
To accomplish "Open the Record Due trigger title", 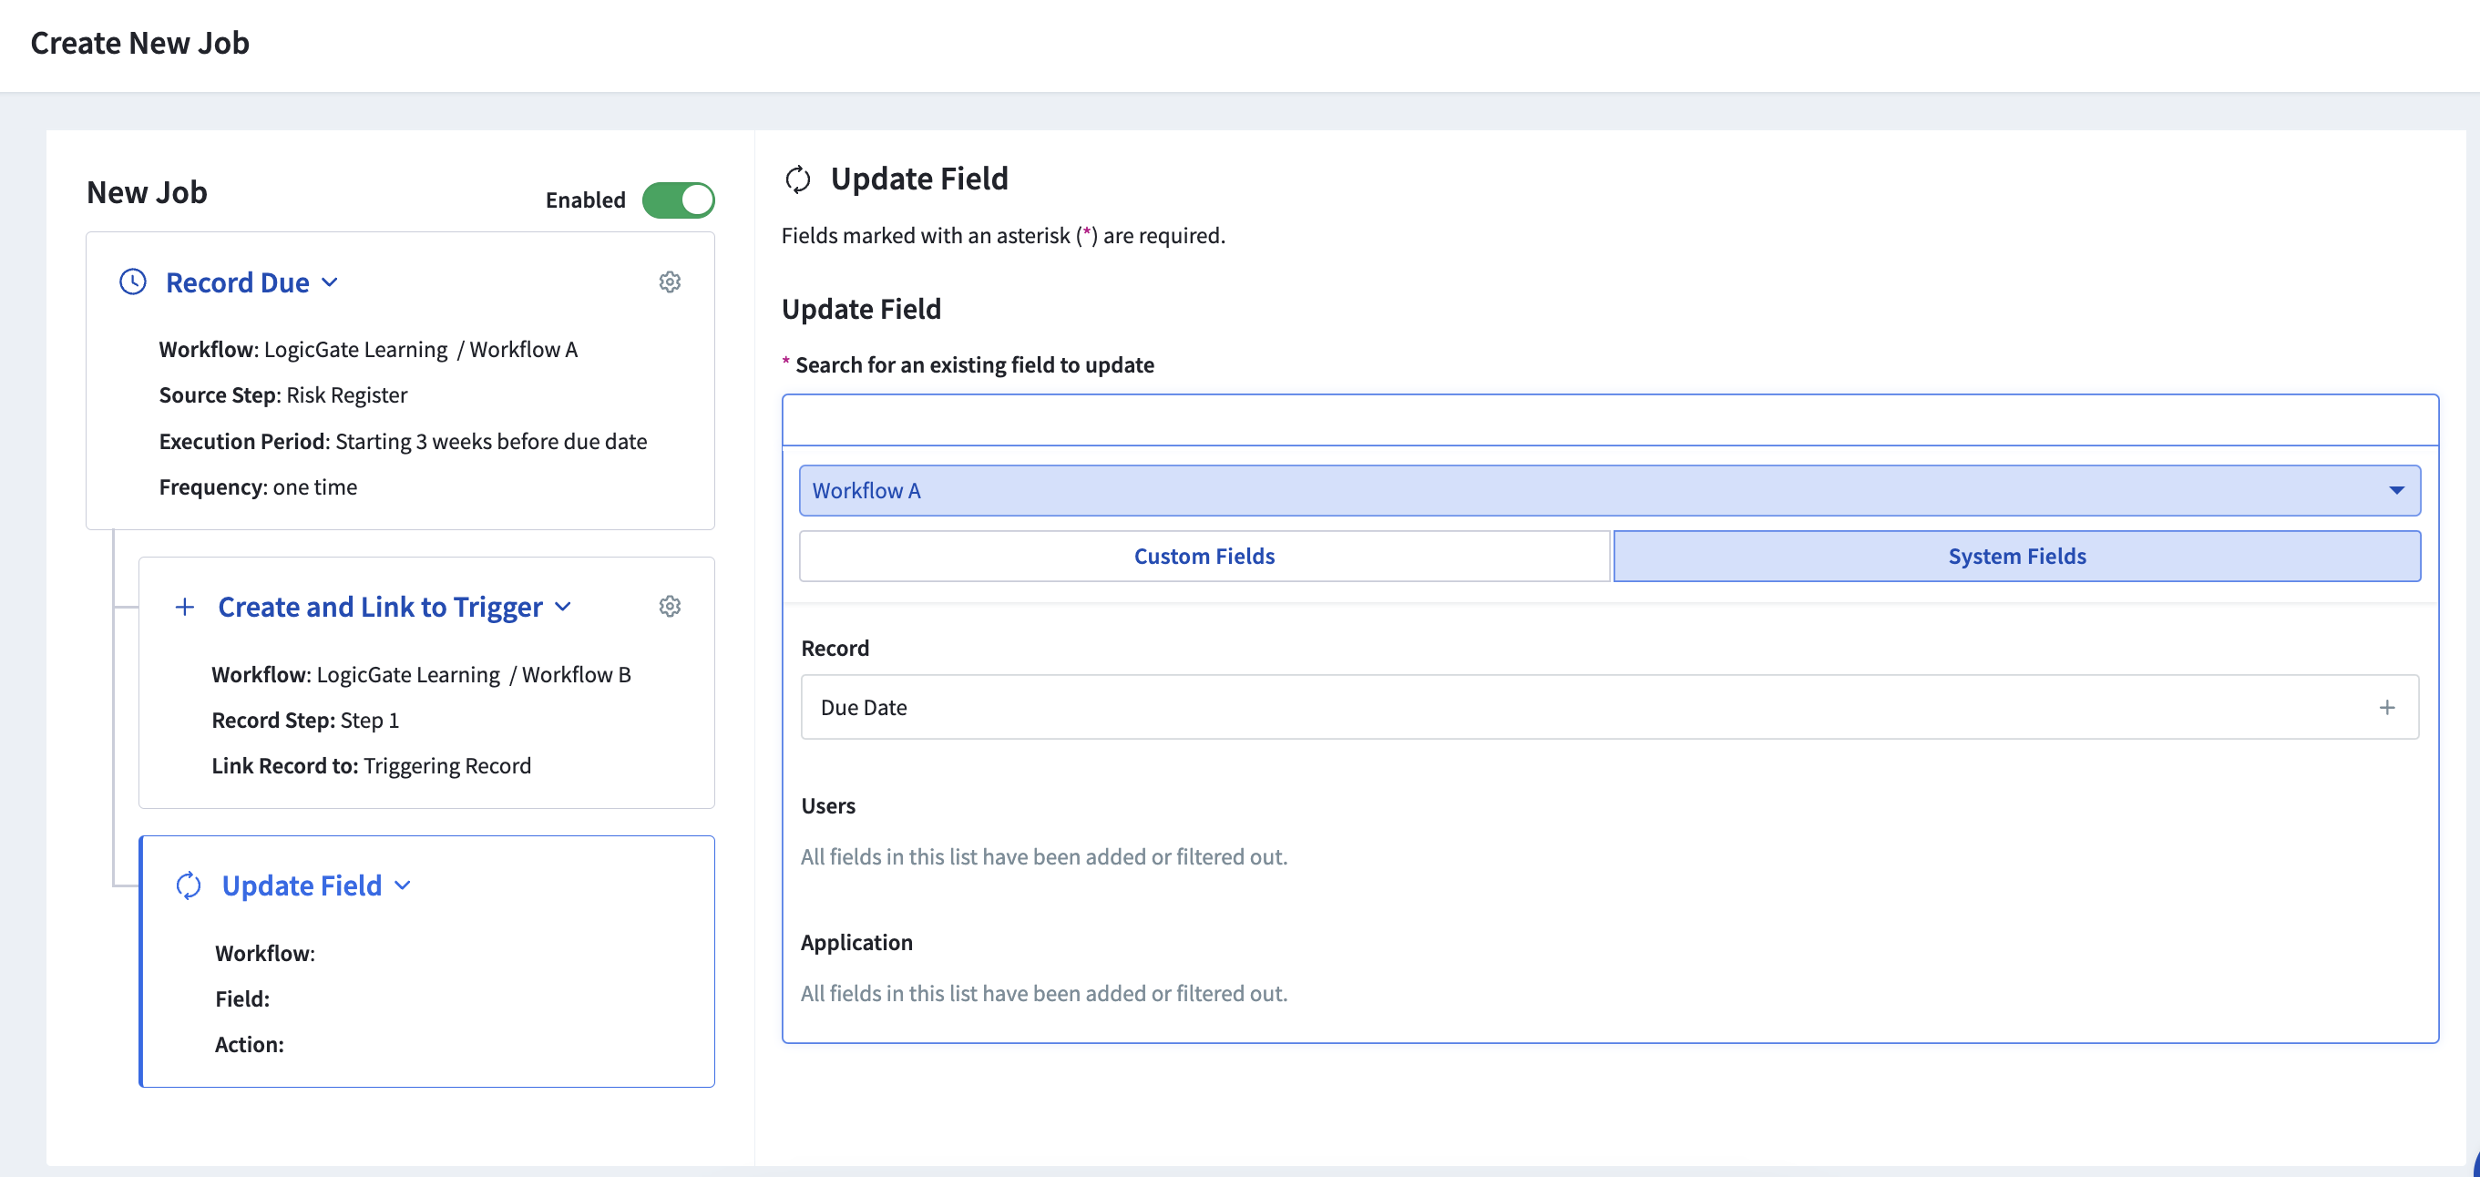I will [237, 283].
